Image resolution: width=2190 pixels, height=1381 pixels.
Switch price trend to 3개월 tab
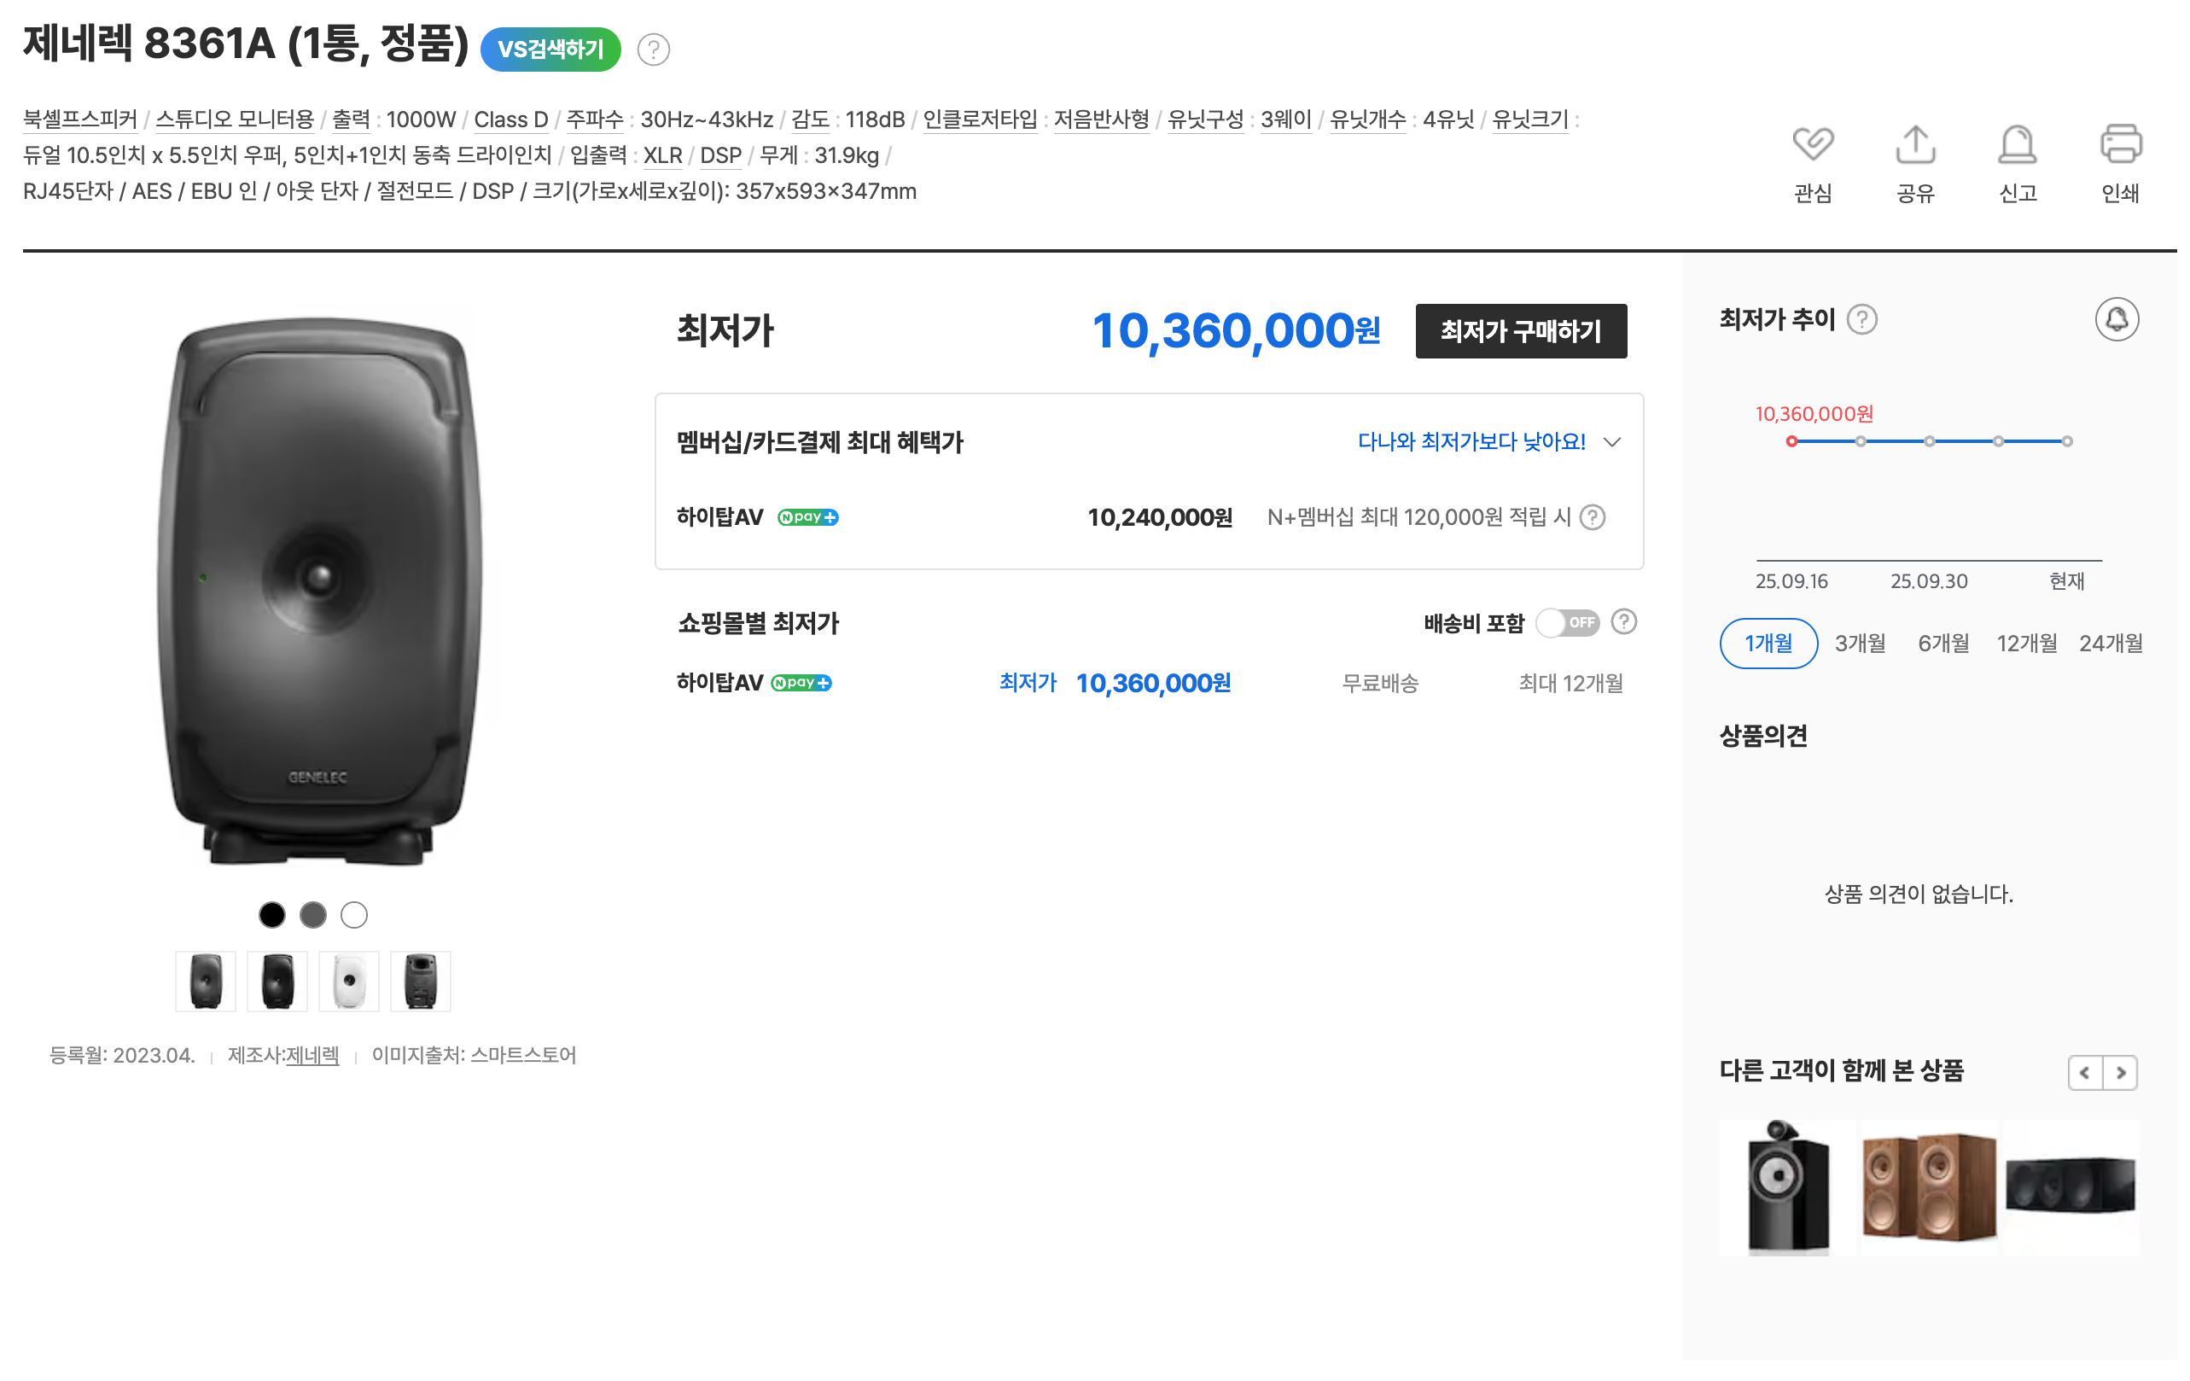(1860, 644)
